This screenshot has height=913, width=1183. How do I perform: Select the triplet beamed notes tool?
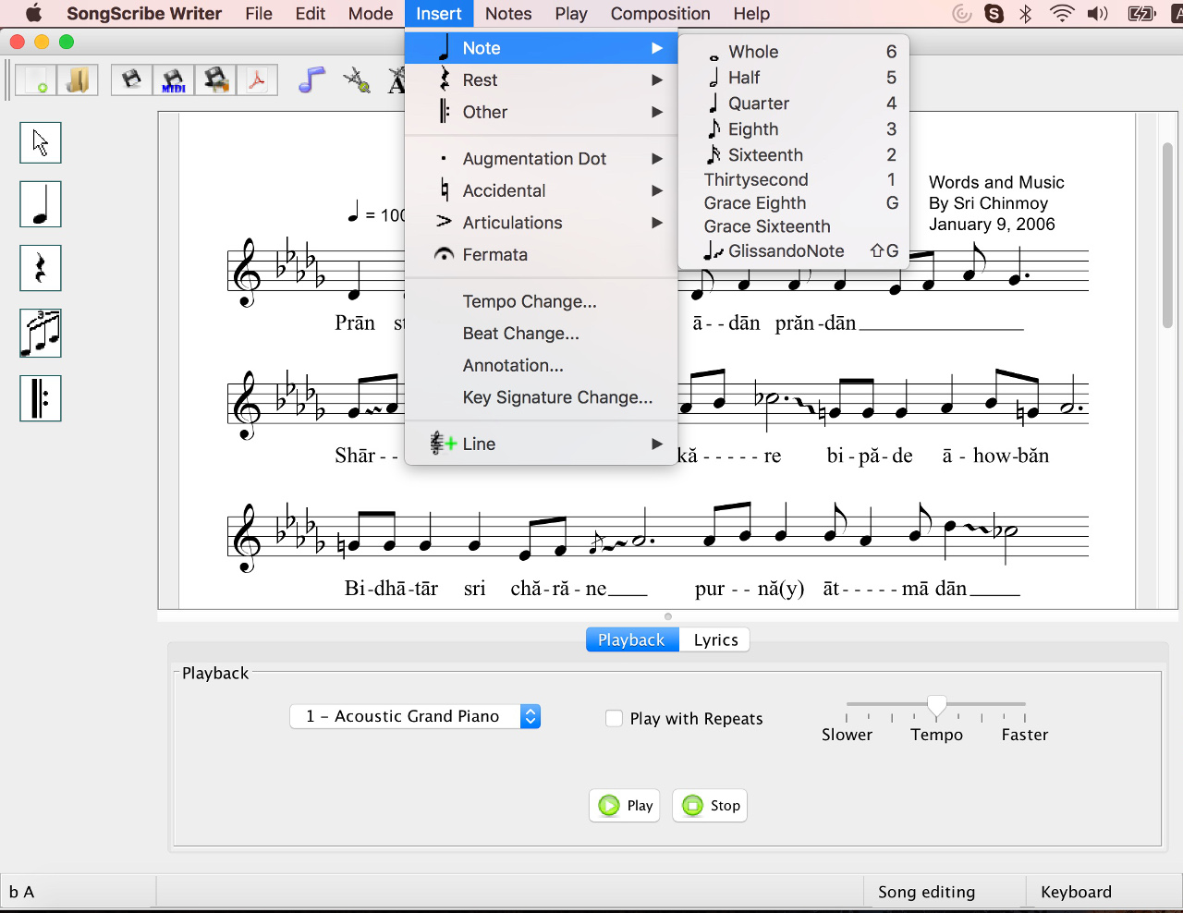[x=41, y=334]
